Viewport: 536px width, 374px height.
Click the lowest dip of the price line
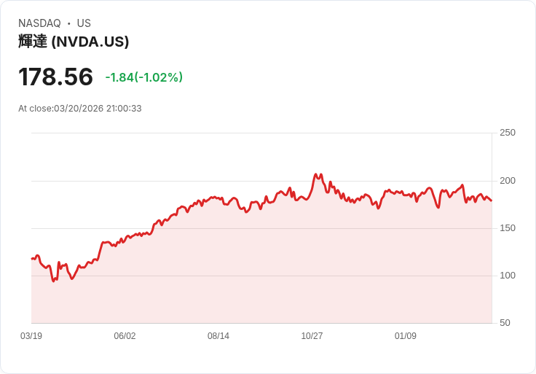point(53,281)
